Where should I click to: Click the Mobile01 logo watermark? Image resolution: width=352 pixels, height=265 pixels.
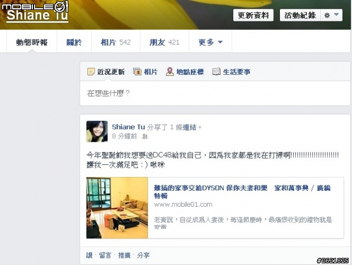tap(35, 6)
